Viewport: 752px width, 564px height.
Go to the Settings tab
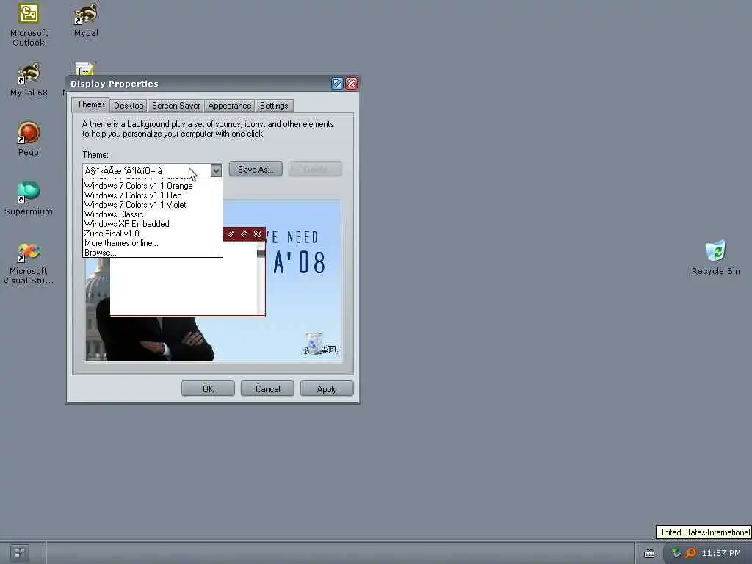274,106
